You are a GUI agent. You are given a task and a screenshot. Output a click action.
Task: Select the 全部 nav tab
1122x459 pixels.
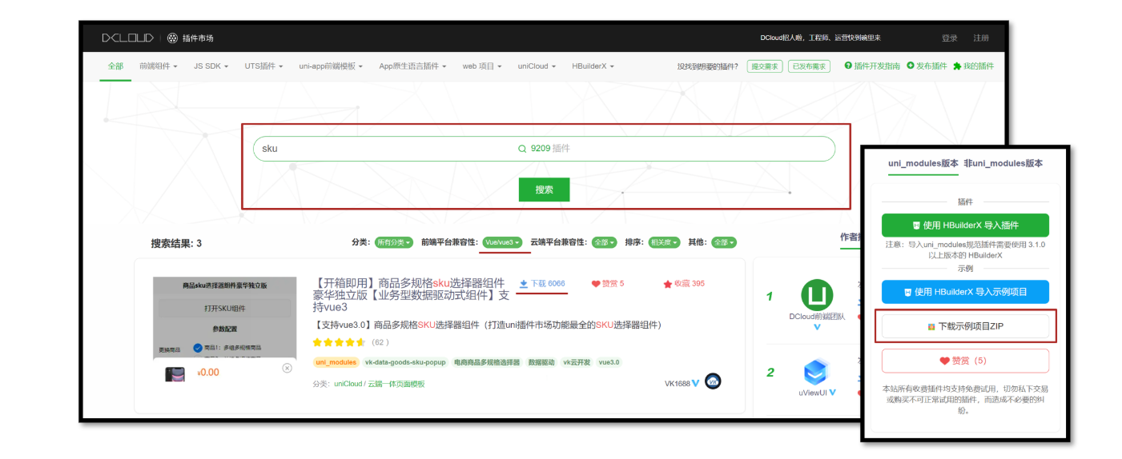(x=115, y=66)
